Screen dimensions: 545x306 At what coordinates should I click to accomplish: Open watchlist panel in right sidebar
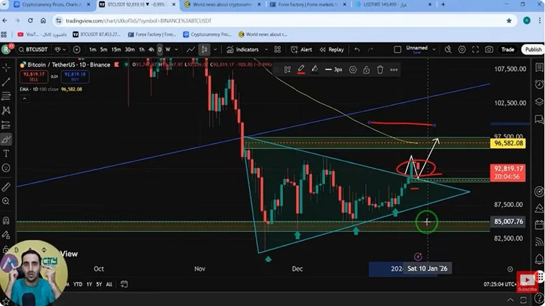pyautogui.click(x=539, y=68)
